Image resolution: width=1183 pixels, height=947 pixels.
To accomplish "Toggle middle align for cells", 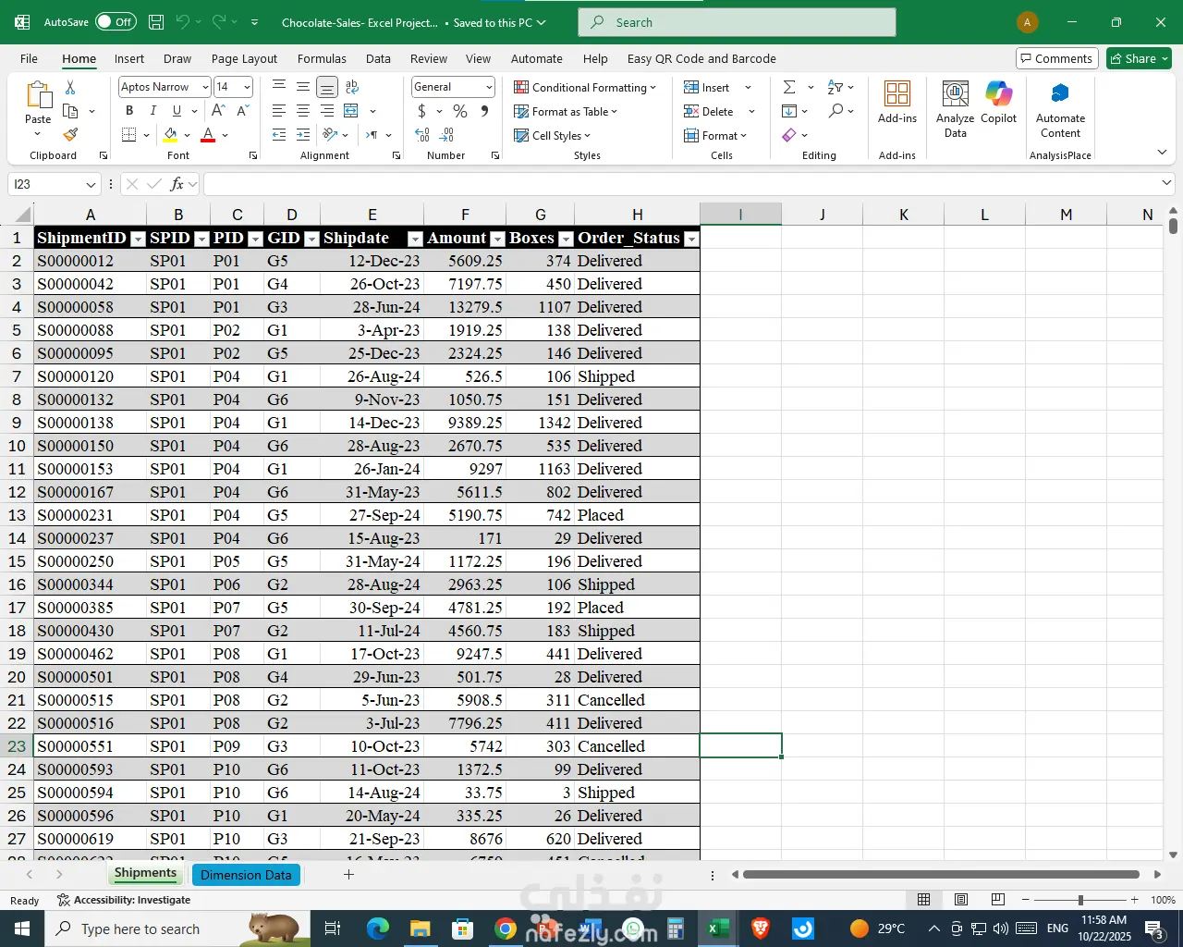I will coord(303,87).
